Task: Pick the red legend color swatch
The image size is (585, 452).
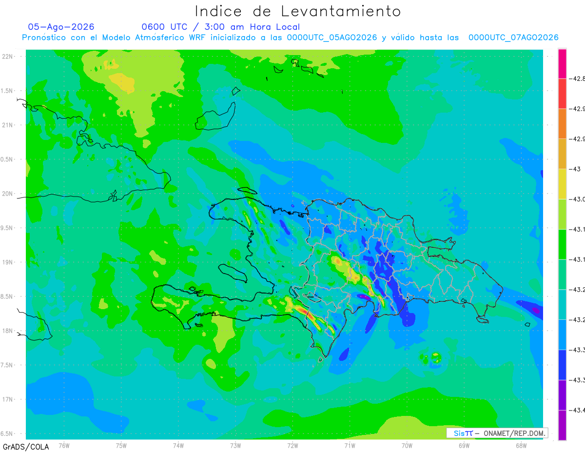Action: 562,94
